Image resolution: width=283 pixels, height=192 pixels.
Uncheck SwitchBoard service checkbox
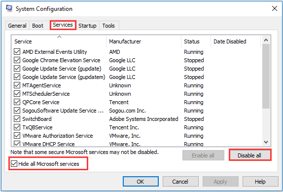[17, 119]
